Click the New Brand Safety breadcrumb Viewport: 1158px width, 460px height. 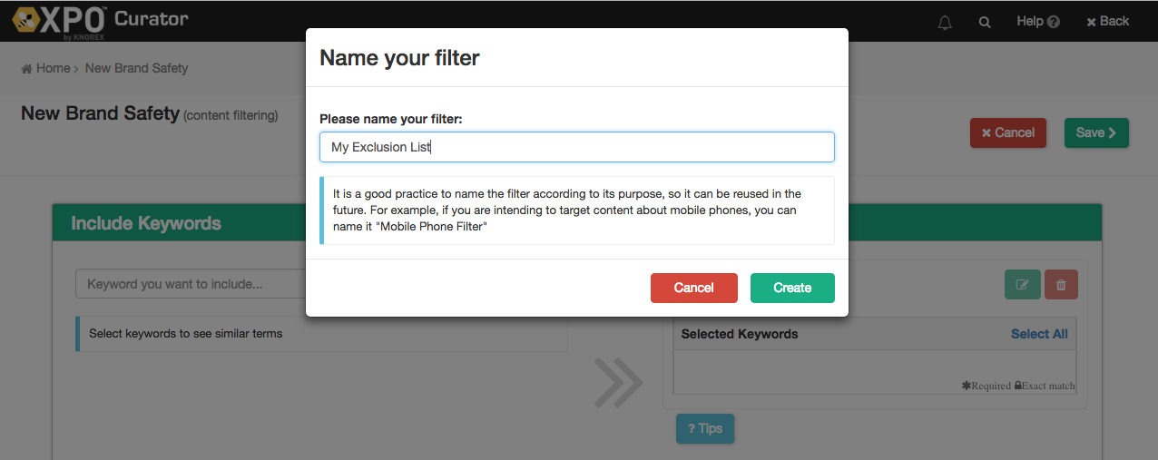pos(136,68)
